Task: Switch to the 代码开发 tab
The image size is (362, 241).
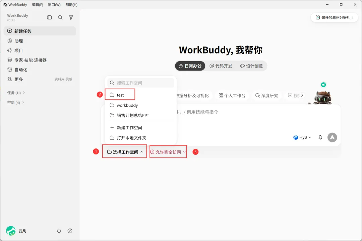Action: click(x=221, y=66)
